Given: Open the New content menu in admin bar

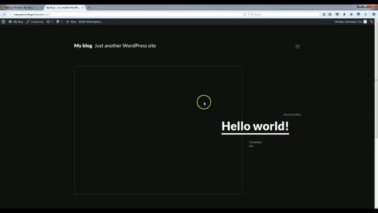Looking at the screenshot, I should click(71, 22).
